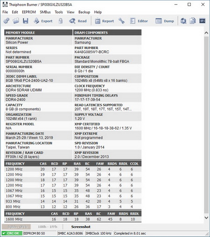
Task: Click the gear settings icon in toolbar
Action: pos(7,21)
